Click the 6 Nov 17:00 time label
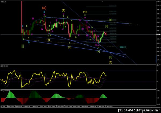Image resolution: width=161 pixels, height=113 pixels. (27, 107)
